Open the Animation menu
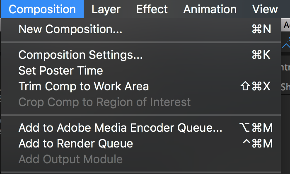 210,9
